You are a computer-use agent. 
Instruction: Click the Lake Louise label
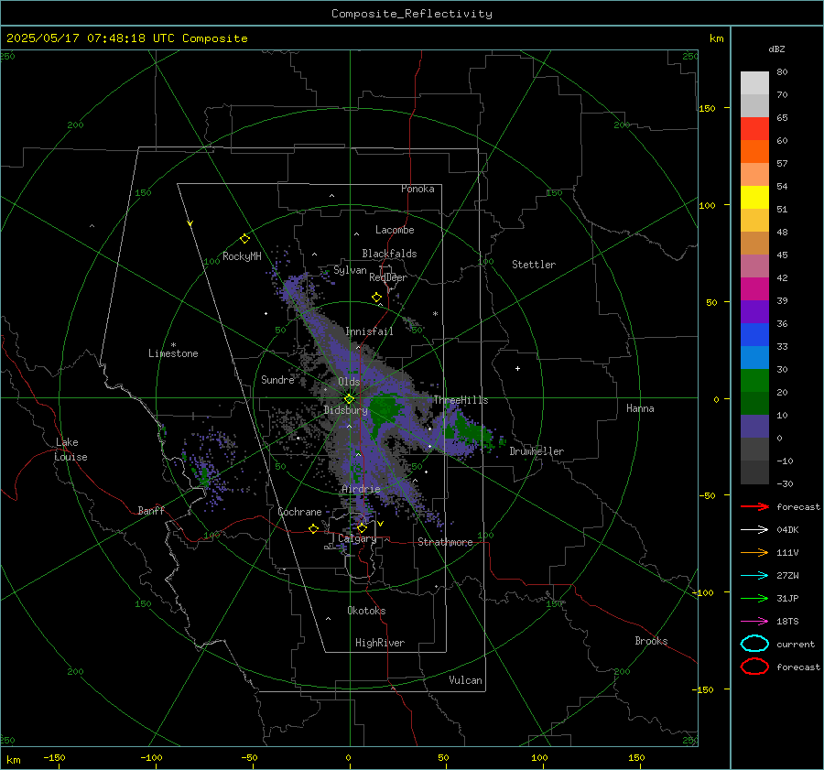point(70,450)
